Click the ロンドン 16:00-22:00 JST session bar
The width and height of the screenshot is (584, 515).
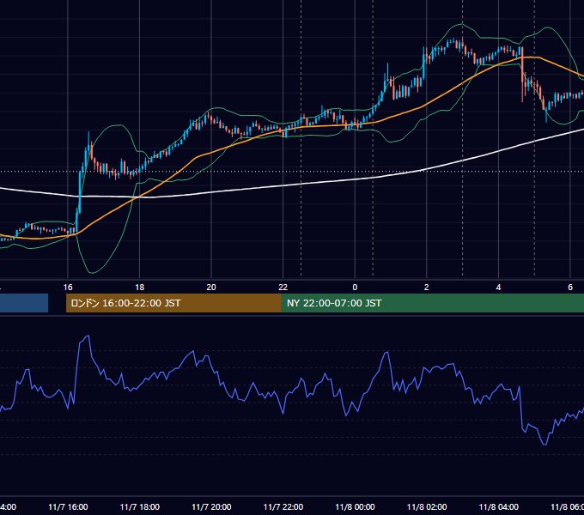pos(174,303)
